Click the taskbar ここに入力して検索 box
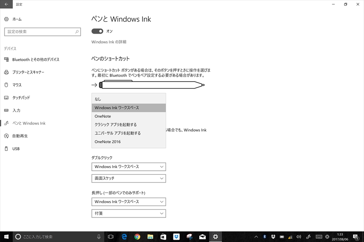The width and height of the screenshot is (364, 242). 58,237
